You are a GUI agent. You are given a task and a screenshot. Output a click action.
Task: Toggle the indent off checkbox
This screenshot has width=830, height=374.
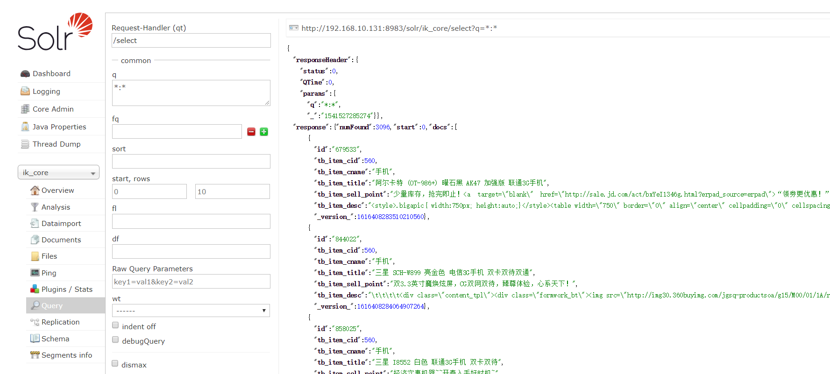115,325
